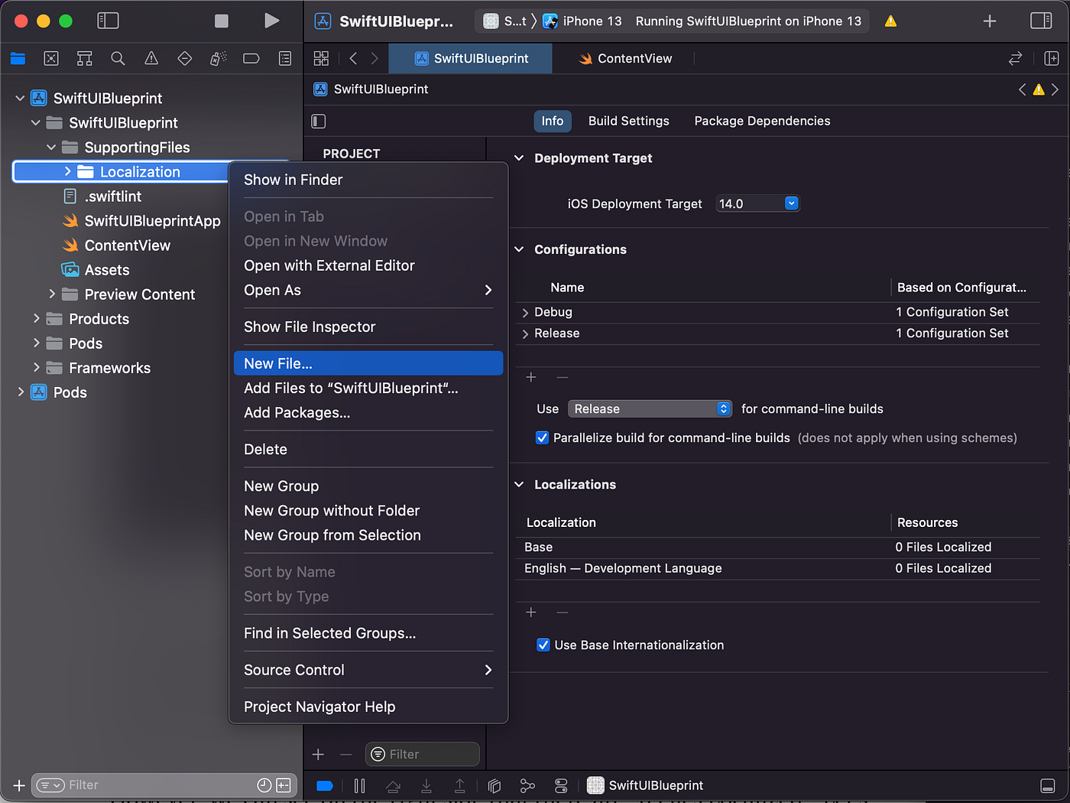The height and width of the screenshot is (803, 1070).
Task: Go forward in editor history
Action: click(374, 58)
